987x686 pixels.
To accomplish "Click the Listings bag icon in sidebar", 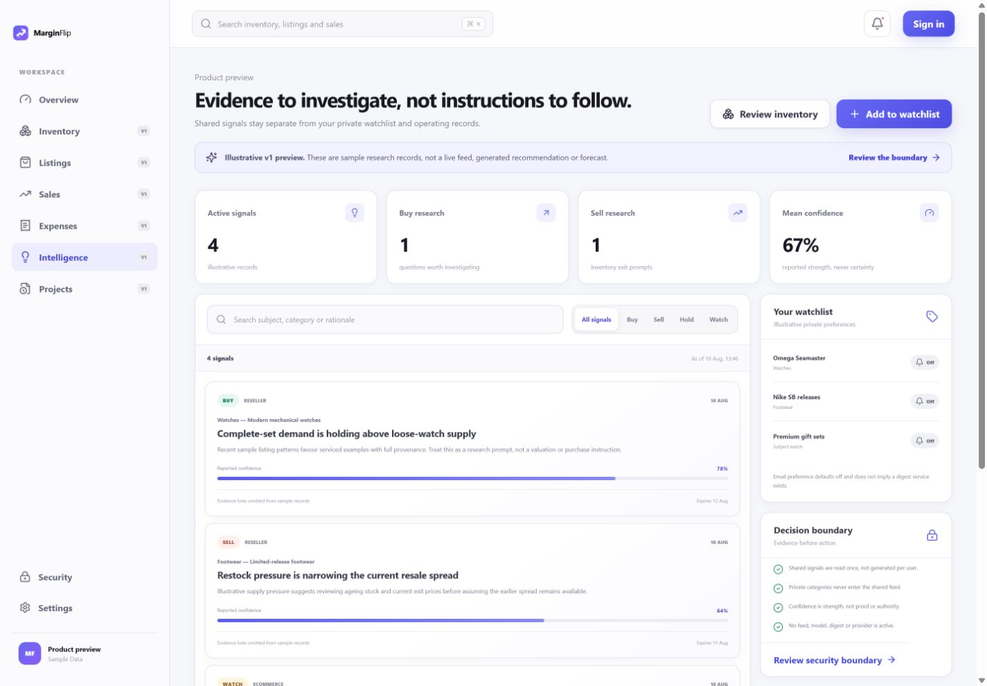I will point(26,163).
